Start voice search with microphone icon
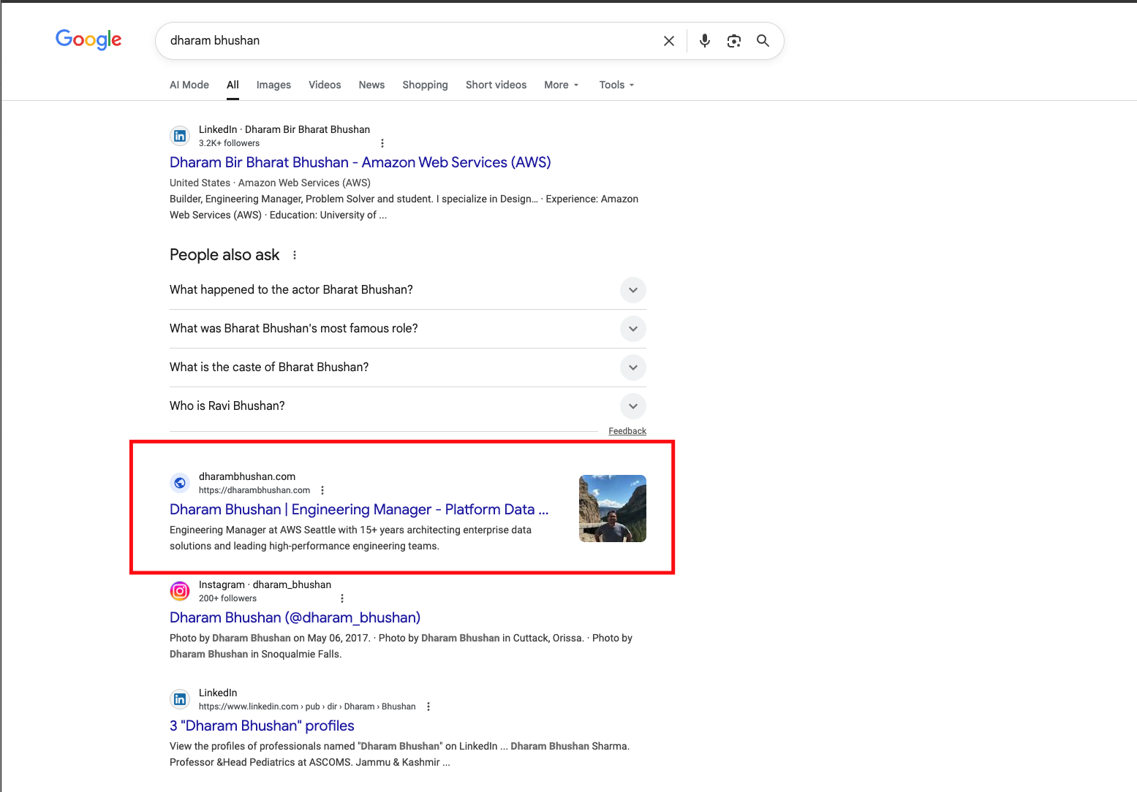The width and height of the screenshot is (1137, 792). 704,41
